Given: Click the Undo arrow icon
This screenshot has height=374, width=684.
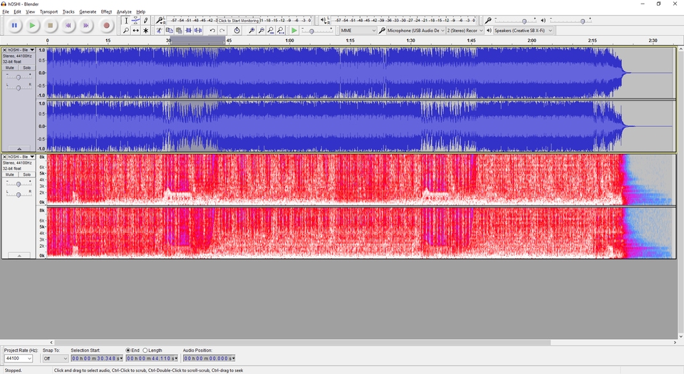Looking at the screenshot, I should click(x=212, y=31).
